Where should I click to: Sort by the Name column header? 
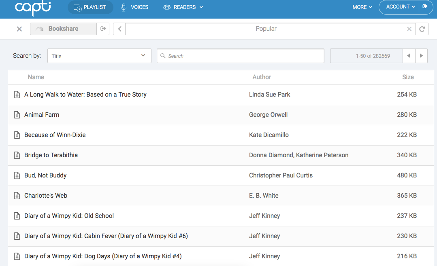[x=36, y=77]
